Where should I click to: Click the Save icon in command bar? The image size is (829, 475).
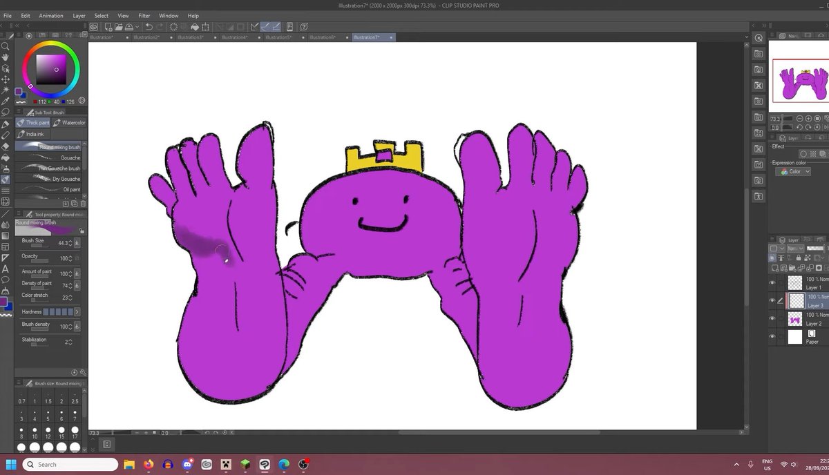click(129, 26)
